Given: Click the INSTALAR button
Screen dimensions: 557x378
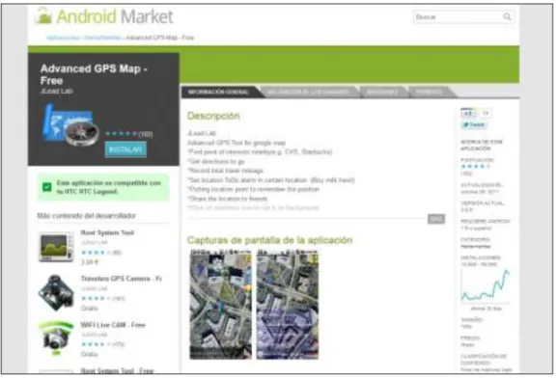Looking at the screenshot, I should [125, 149].
